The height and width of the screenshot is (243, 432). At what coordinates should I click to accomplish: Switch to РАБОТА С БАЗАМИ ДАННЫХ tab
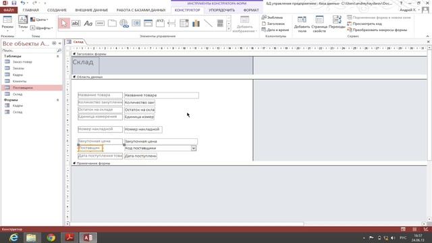coord(141,10)
